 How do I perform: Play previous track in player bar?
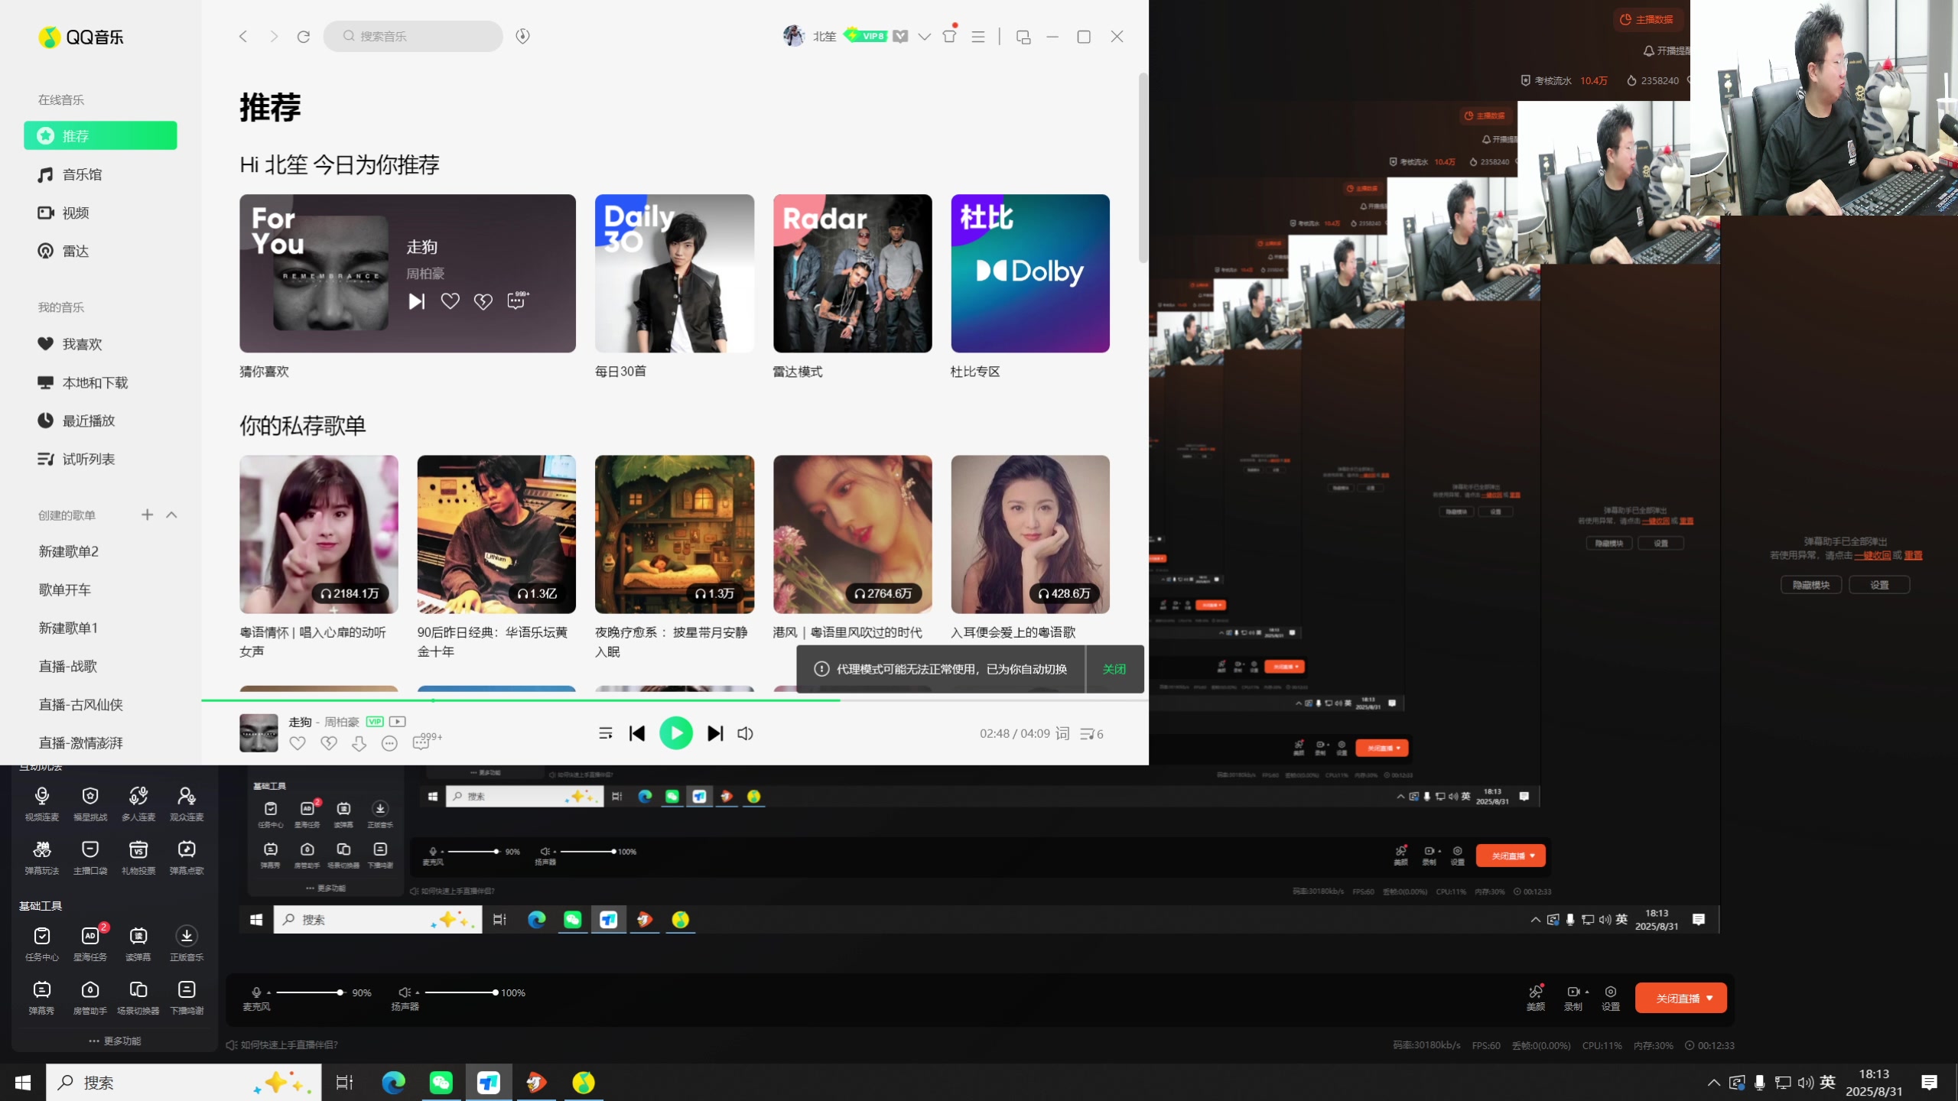tap(637, 733)
